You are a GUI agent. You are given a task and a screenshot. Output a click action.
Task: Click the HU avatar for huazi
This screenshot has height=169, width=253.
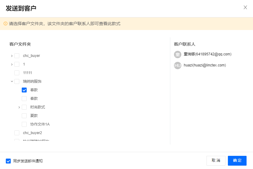coord(178,66)
